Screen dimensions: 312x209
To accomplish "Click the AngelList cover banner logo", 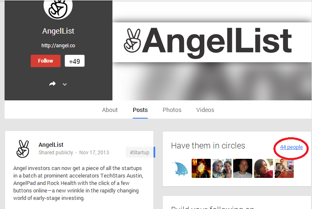I will click(x=208, y=41).
